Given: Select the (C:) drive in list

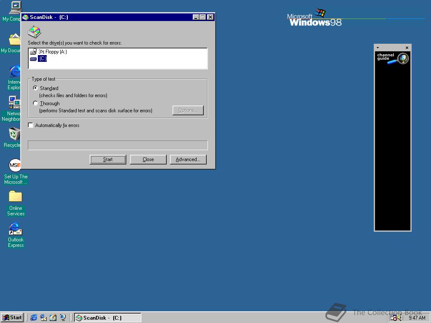Looking at the screenshot, I should pyautogui.click(x=38, y=58).
